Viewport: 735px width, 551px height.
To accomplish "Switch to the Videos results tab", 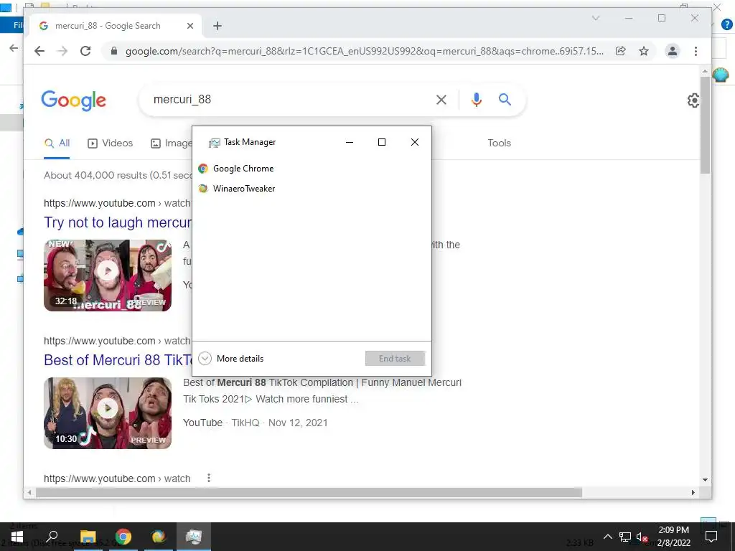I will click(111, 143).
